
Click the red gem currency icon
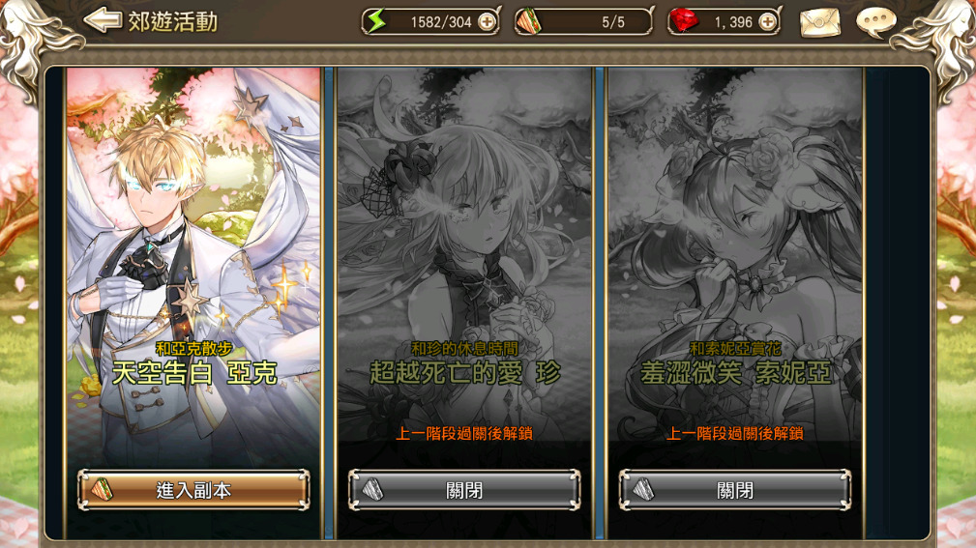pyautogui.click(x=684, y=22)
